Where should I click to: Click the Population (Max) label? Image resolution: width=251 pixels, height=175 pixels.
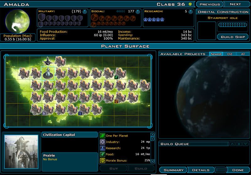pyautogui.click(x=18, y=36)
